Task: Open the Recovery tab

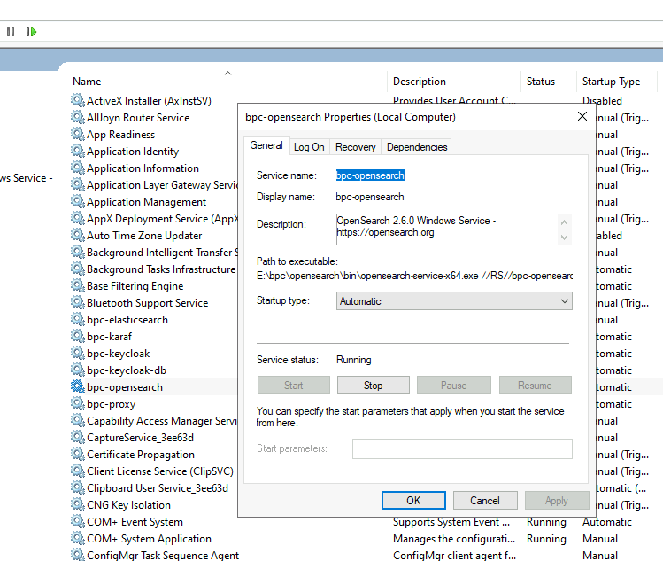Action: click(x=356, y=147)
